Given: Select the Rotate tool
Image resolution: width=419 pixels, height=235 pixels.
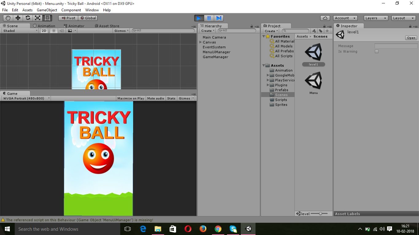Looking at the screenshot, I should pos(28,18).
